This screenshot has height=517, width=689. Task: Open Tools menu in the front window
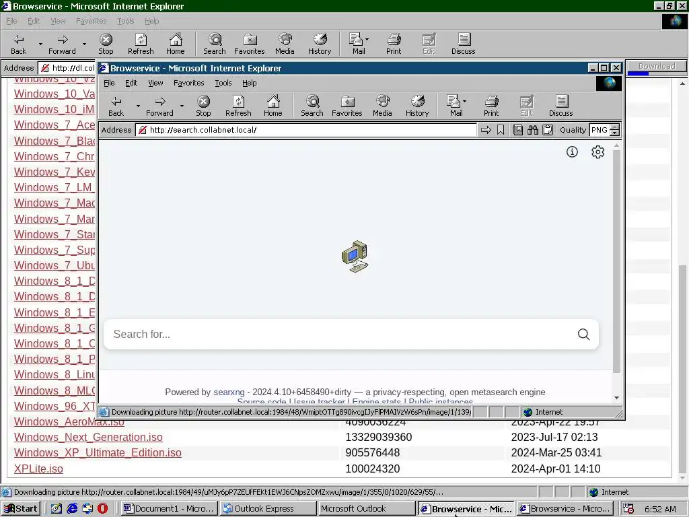(223, 83)
